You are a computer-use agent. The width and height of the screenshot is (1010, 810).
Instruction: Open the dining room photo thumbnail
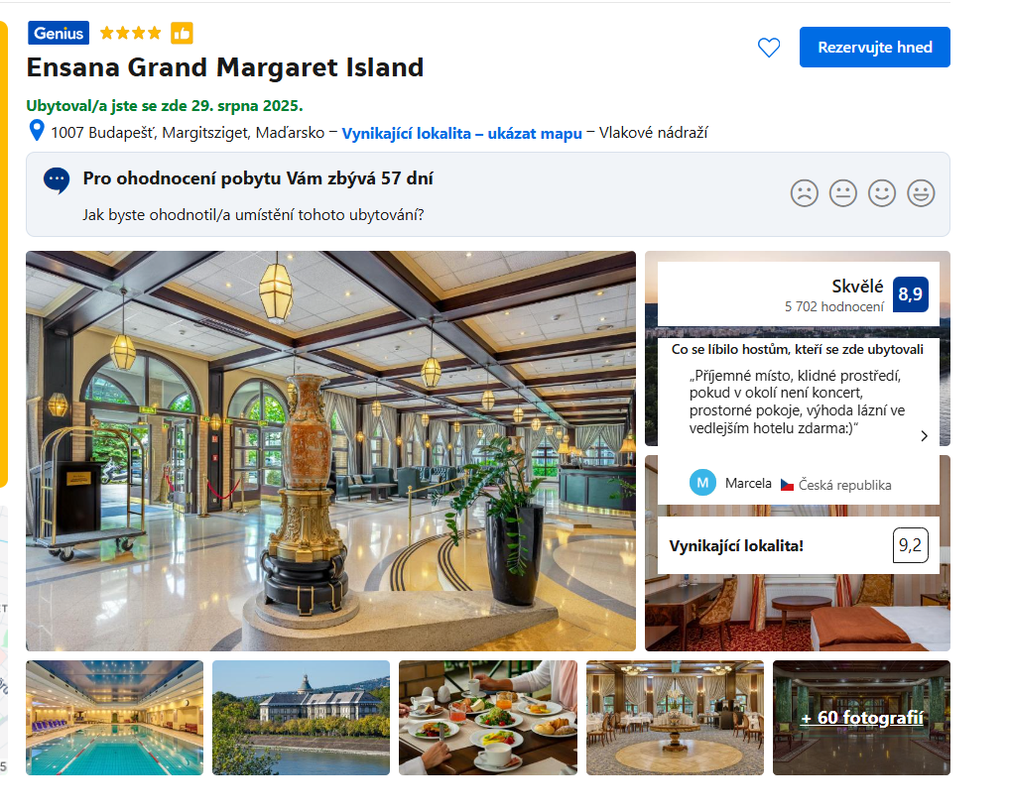point(675,717)
